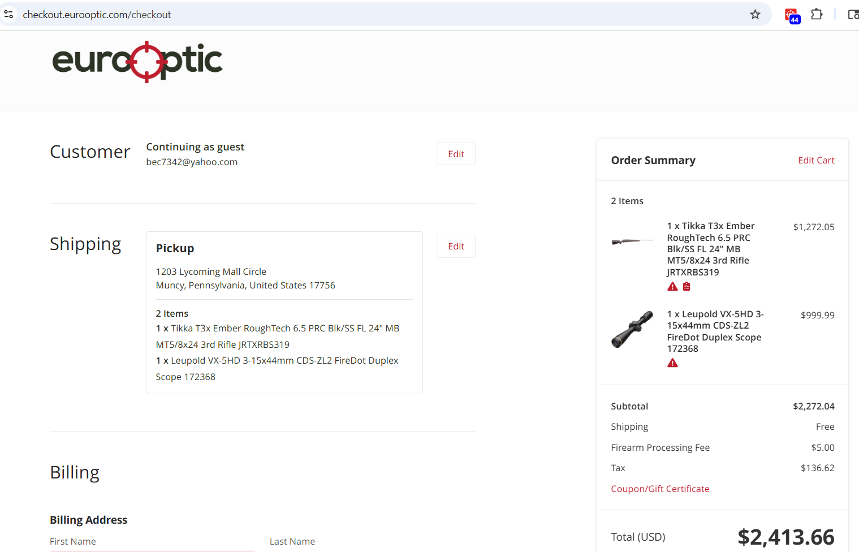Open the Coupon/Gift Certificate link

(660, 489)
